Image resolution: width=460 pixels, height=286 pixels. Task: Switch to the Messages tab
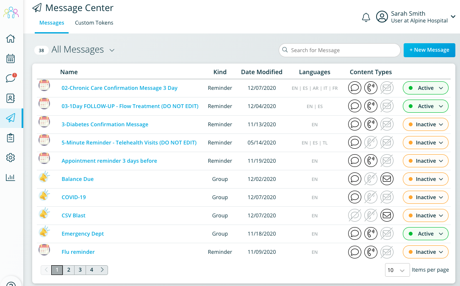[x=52, y=23]
